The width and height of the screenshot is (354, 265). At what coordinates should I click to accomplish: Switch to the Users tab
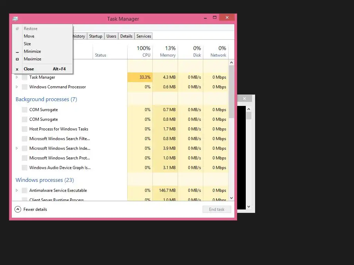tap(111, 36)
